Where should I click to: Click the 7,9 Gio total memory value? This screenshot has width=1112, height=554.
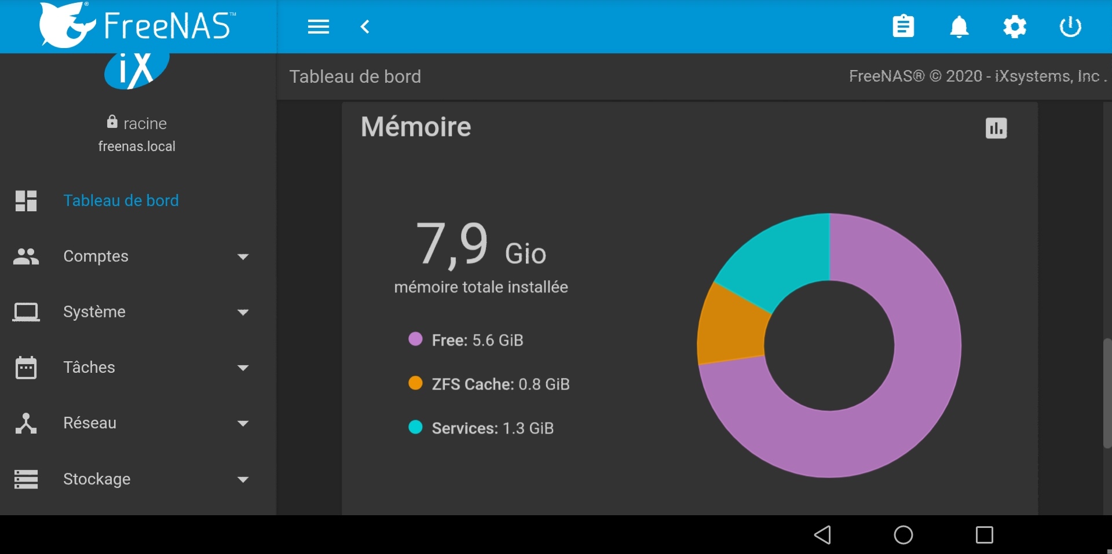click(481, 245)
